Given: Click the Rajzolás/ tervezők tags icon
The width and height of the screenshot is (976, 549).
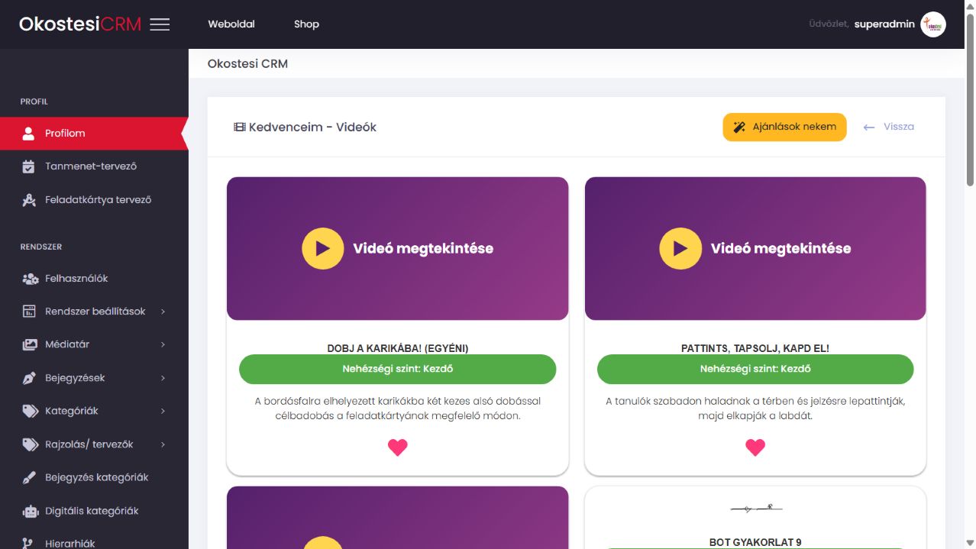Looking at the screenshot, I should click(30, 444).
